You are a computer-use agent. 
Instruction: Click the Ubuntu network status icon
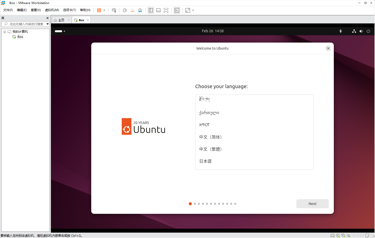(x=354, y=31)
